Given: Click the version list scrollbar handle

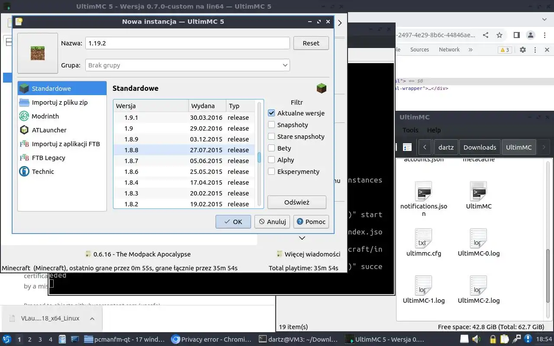Looking at the screenshot, I should [259, 157].
